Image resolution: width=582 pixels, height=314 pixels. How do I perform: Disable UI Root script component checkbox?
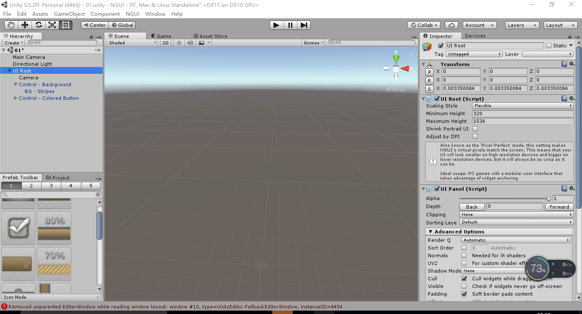[437, 99]
